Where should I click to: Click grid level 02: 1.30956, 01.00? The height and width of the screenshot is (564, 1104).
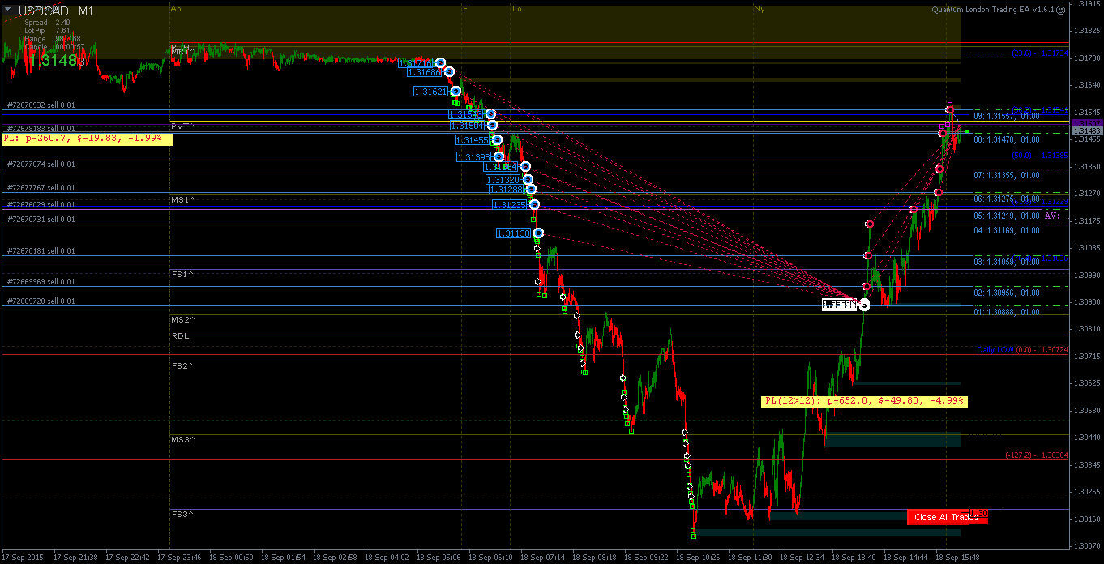[x=1007, y=293]
